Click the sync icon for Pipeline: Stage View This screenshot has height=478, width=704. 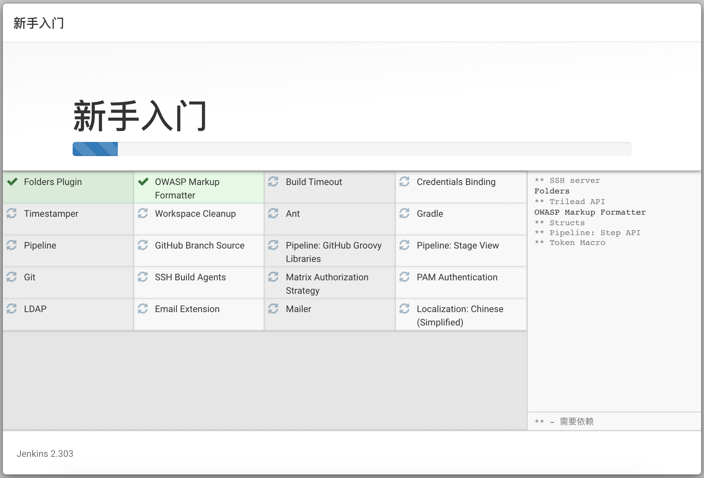coord(405,245)
